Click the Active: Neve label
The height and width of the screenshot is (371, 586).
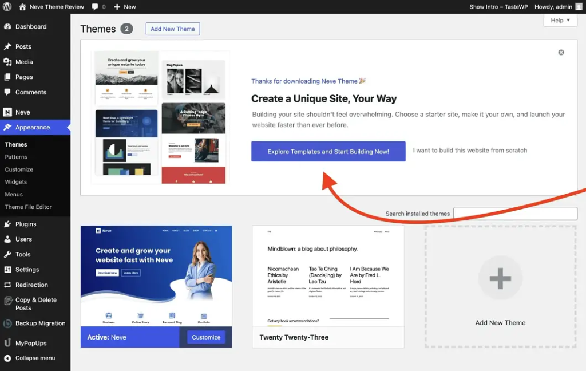106,337
